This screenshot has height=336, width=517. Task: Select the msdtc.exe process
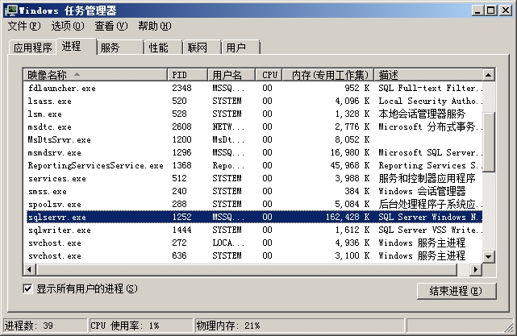253,127
